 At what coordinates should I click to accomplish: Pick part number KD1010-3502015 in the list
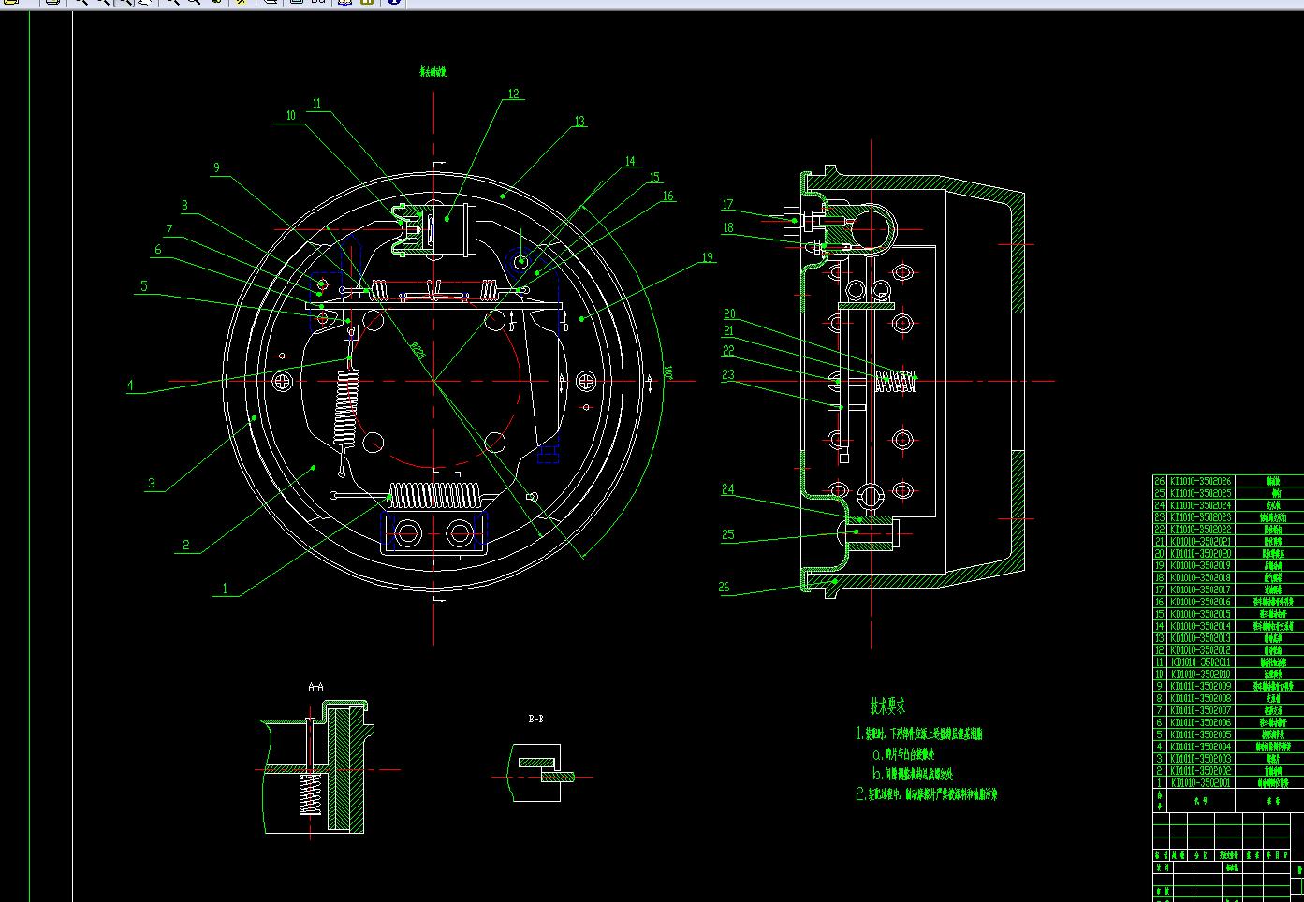point(1200,614)
